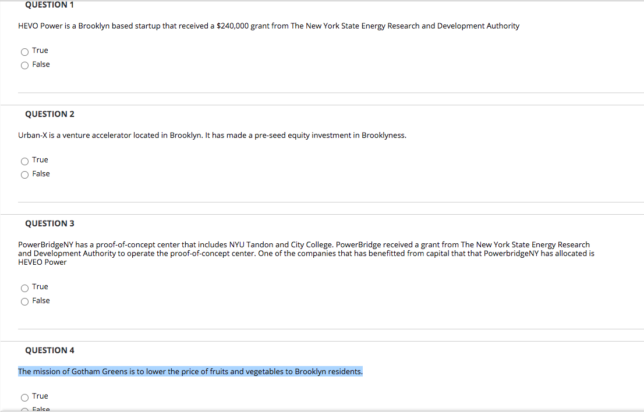The image size is (644, 412).
Task: Click the True label under Question 4
Action: [40, 396]
